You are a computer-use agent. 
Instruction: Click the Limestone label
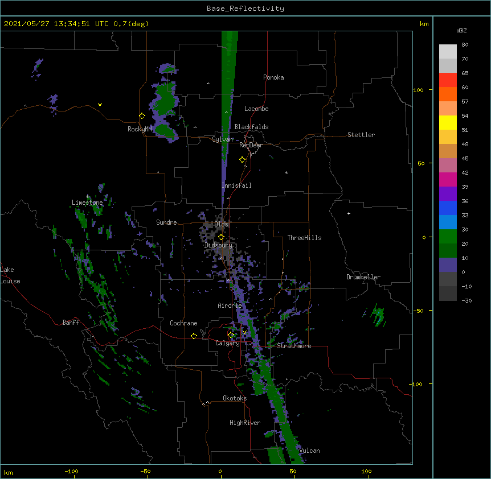pyautogui.click(x=87, y=203)
